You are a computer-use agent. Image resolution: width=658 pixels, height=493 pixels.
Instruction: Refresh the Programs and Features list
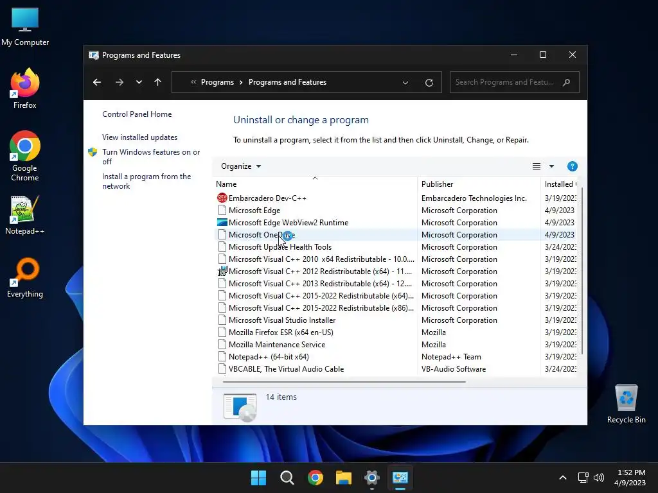point(429,83)
